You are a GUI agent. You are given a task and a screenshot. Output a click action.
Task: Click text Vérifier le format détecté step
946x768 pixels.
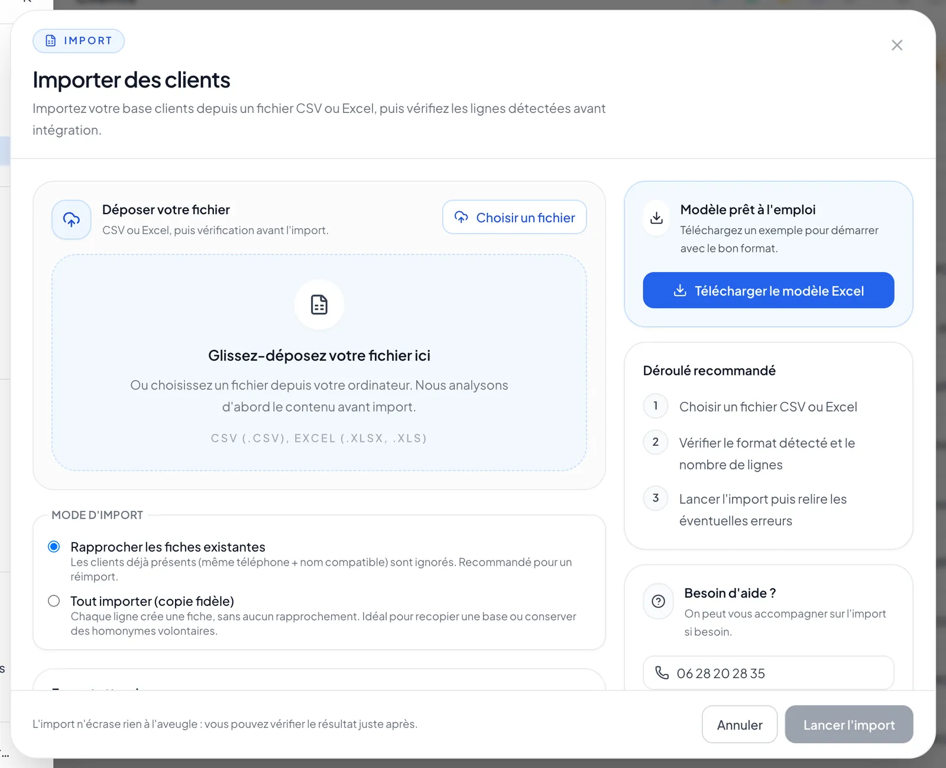click(767, 454)
